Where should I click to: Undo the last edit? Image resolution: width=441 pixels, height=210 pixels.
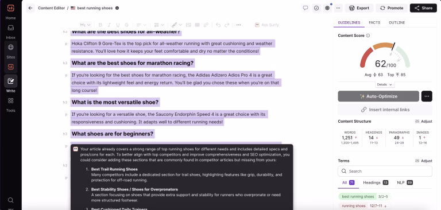(218, 25)
